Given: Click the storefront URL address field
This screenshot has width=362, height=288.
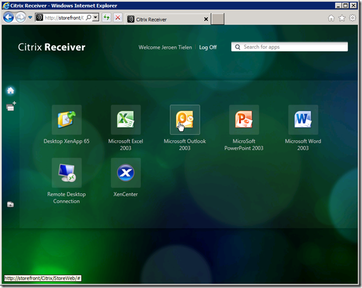Looking at the screenshot, I should point(64,17).
